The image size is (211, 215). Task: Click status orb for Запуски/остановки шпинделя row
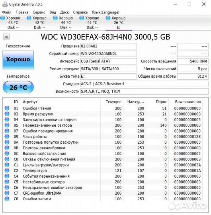pos(7,119)
